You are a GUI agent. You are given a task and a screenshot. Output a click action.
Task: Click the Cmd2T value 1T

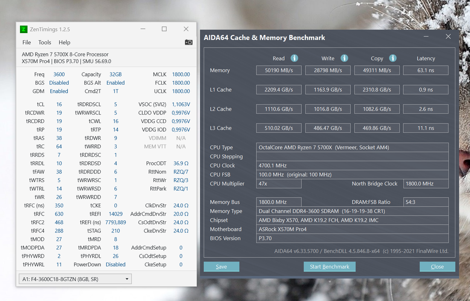[116, 91]
